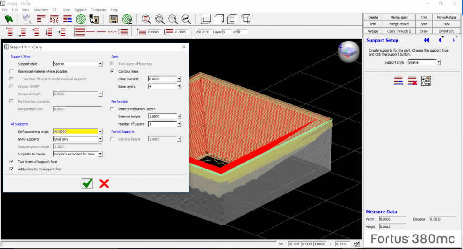Screen dimensions: 463x249
Task: Click the green toolpath hatch circle icon
Action: pyautogui.click(x=81, y=19)
